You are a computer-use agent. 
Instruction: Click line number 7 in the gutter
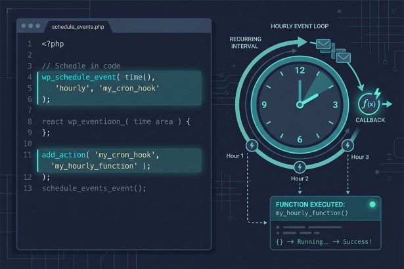pos(30,110)
